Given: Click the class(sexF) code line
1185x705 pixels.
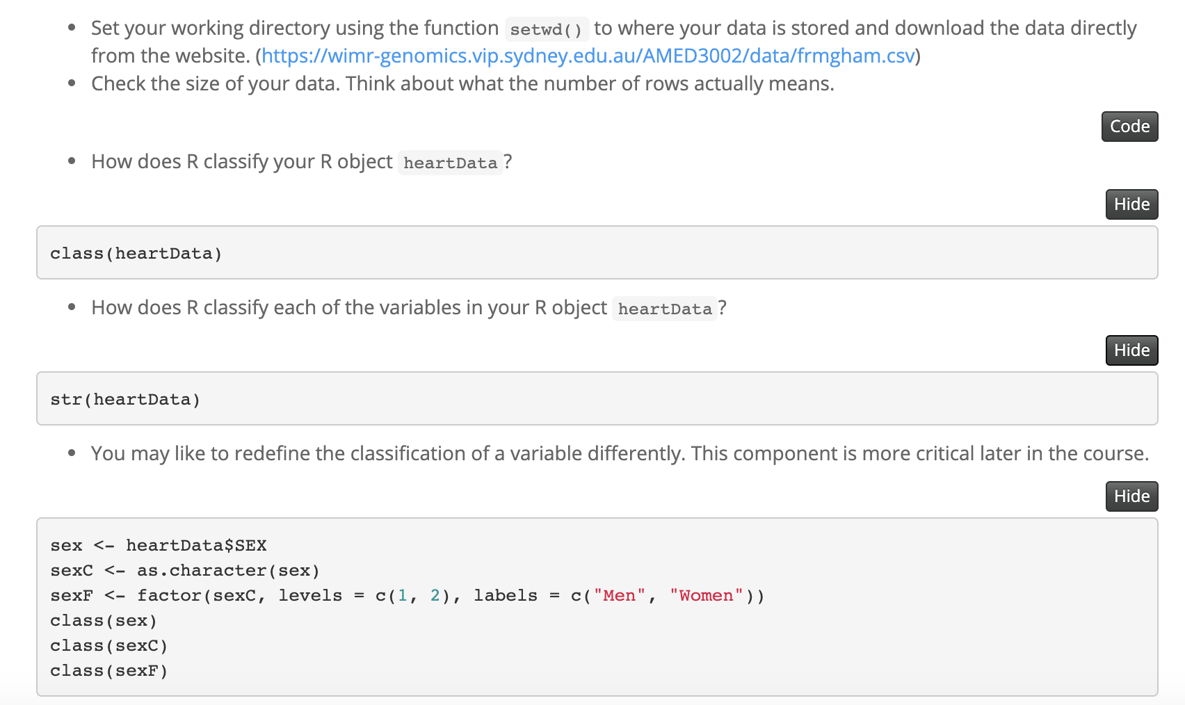Looking at the screenshot, I should [x=109, y=671].
